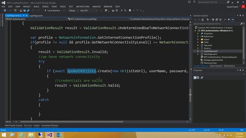Open the ANALYZE menu
Image resolution: width=246 pixels, height=138 pixels.
tap(96, 7)
